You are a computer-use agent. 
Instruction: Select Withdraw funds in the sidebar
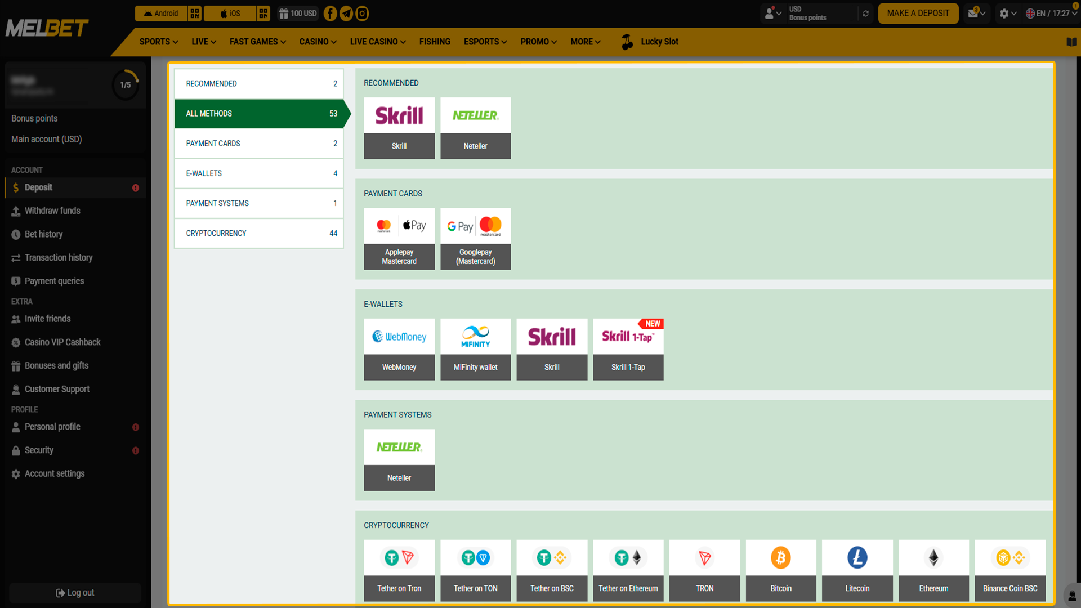[52, 211]
